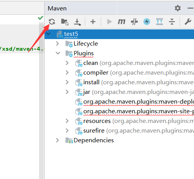This screenshot has height=179, width=194.
Task: Open Maven settings wrench icon
Action: pos(188,22)
